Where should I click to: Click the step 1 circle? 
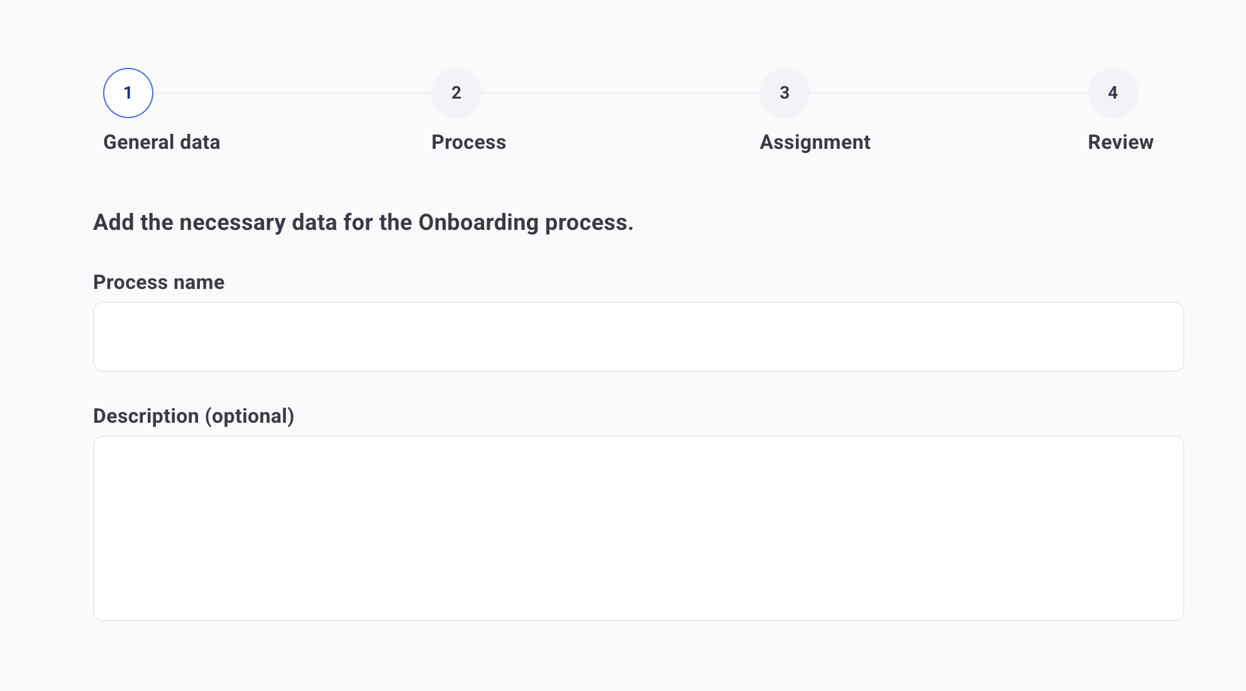128,93
